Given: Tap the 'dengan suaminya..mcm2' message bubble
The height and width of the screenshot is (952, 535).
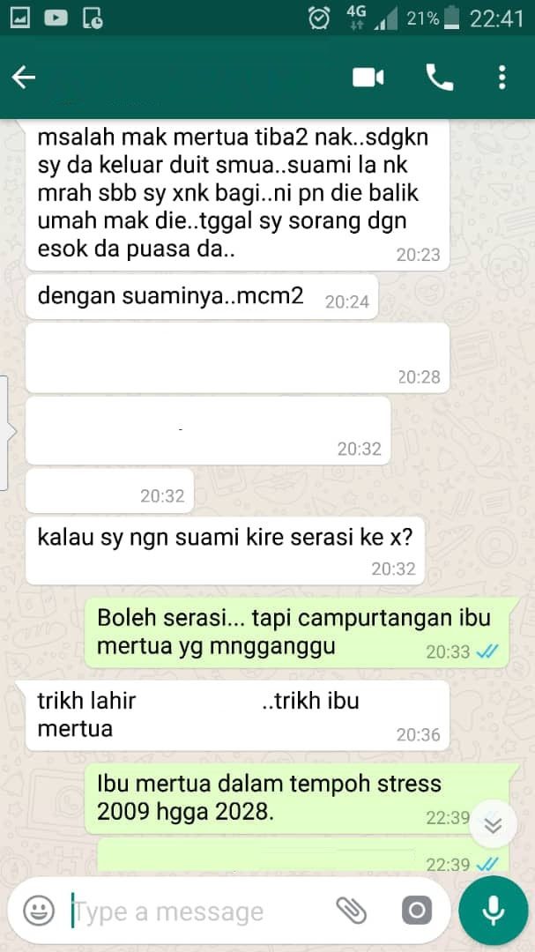Looking at the screenshot, I should coord(202,297).
